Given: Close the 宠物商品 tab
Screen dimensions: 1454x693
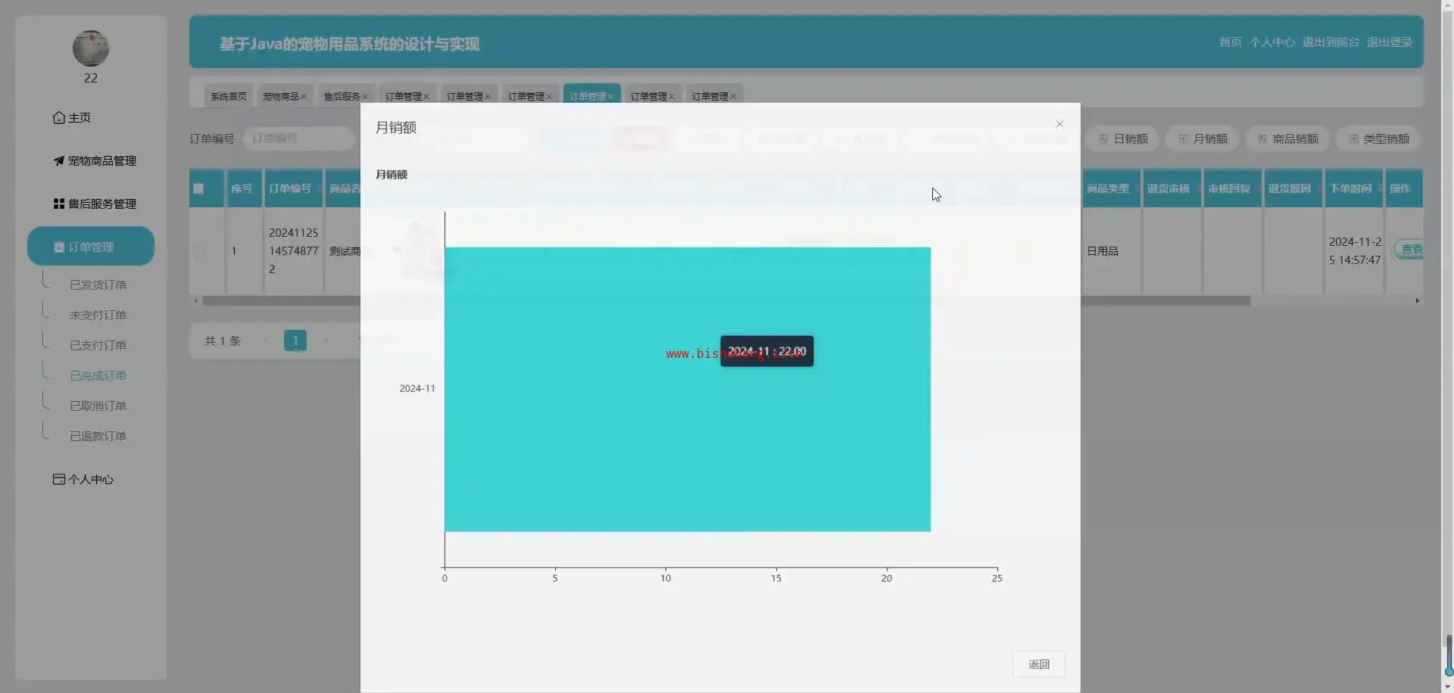Looking at the screenshot, I should [304, 97].
